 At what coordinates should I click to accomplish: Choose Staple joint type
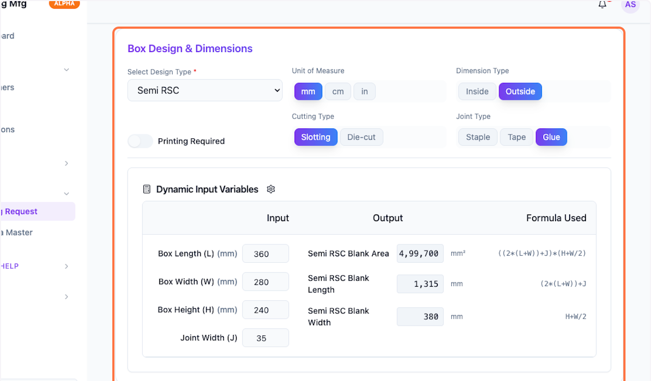click(x=478, y=137)
